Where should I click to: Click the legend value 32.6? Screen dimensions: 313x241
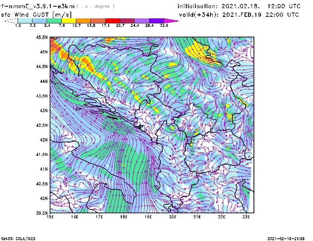164,25
